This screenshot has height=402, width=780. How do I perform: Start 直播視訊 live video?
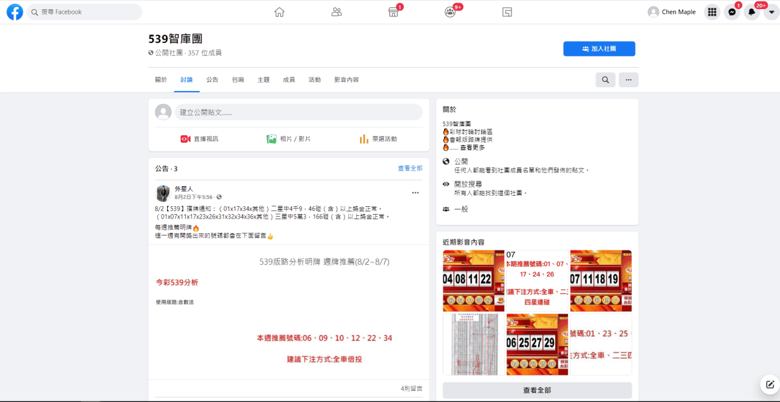pos(200,139)
